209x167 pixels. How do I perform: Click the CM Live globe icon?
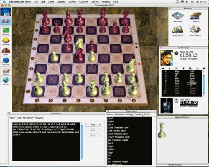coord(6,81)
